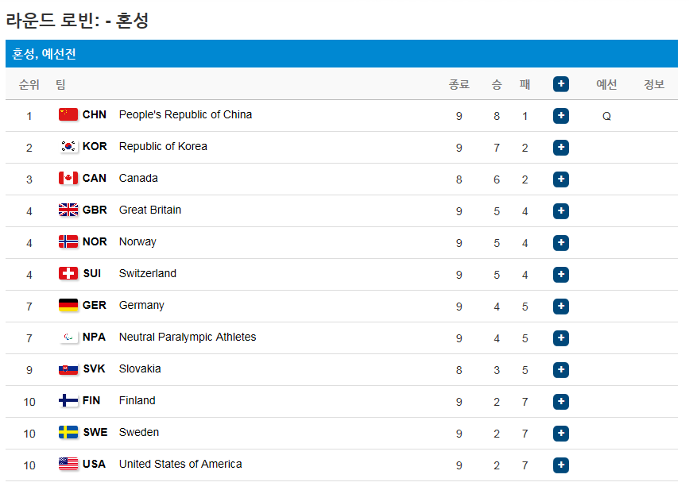Open Germany's plus icon
Viewport: 689px width, 490px height.
[x=561, y=306]
